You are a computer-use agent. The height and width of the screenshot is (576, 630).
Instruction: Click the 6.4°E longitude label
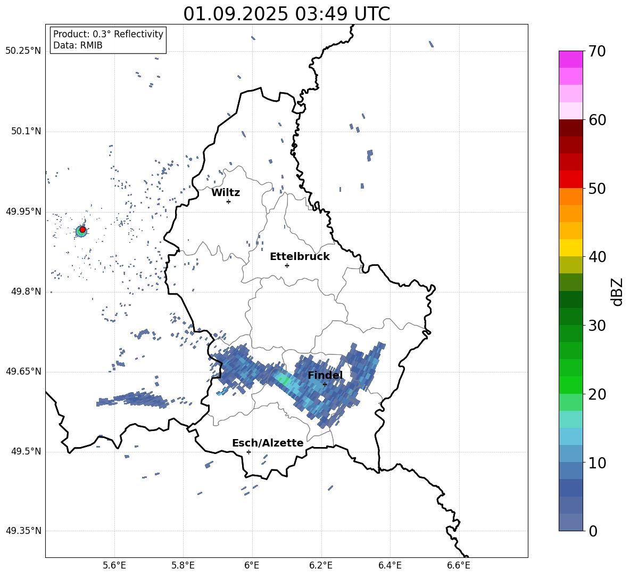[x=389, y=565]
